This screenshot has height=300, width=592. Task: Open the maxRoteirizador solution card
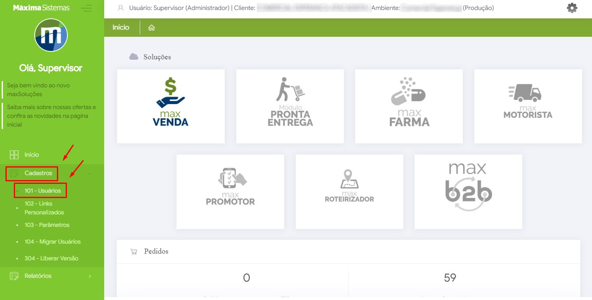(349, 192)
